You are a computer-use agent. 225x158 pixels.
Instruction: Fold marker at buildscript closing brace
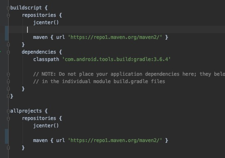point(8,96)
